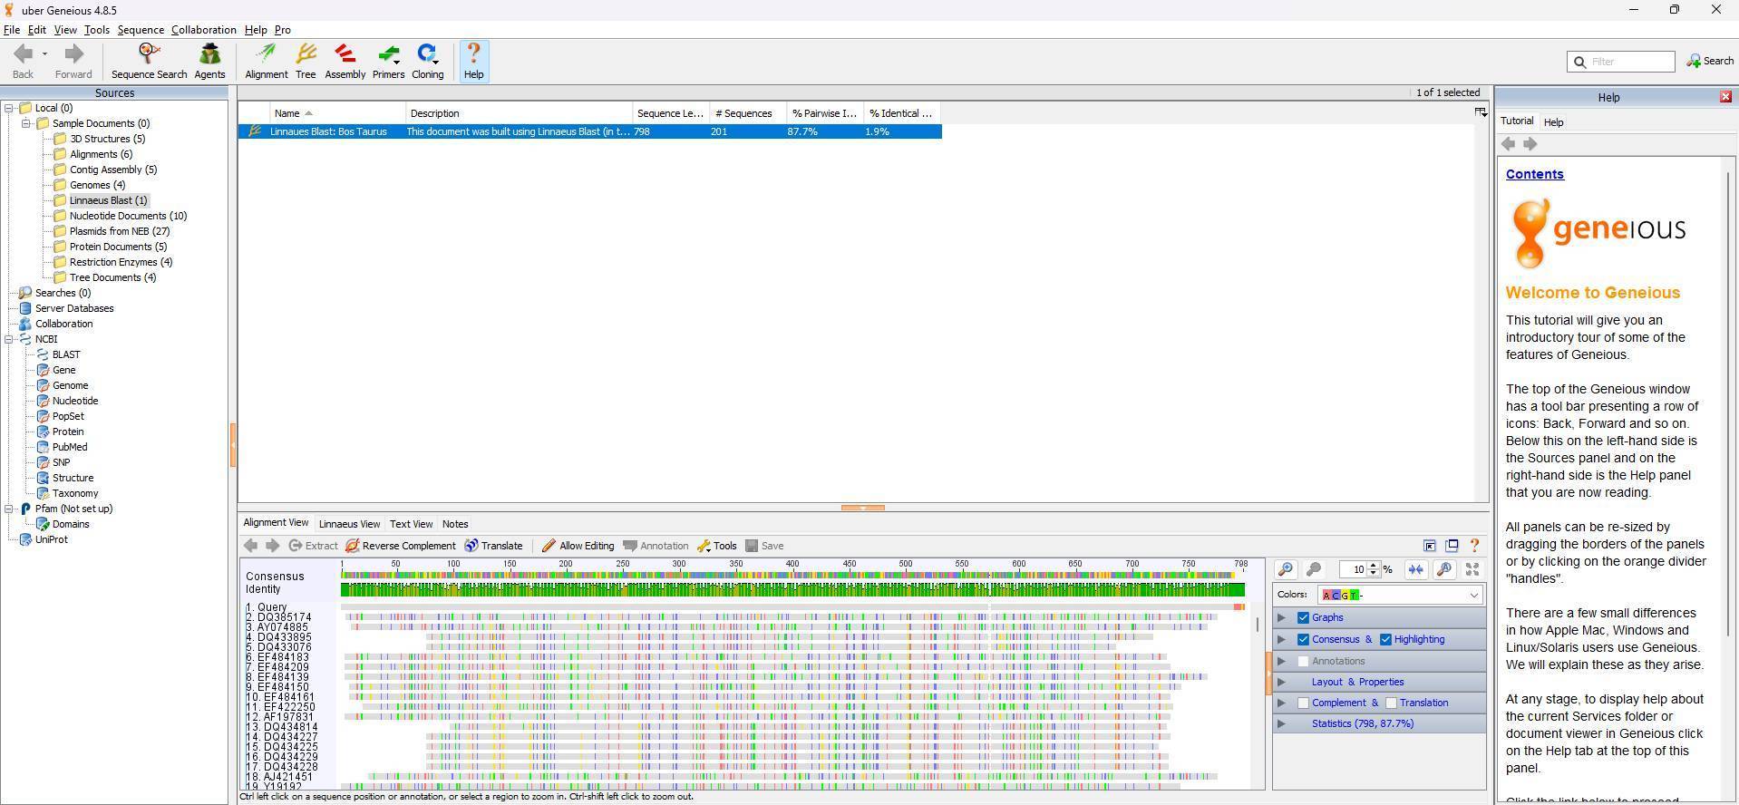The image size is (1739, 805).
Task: Click the orange question mark viewer help icon
Action: click(1474, 546)
